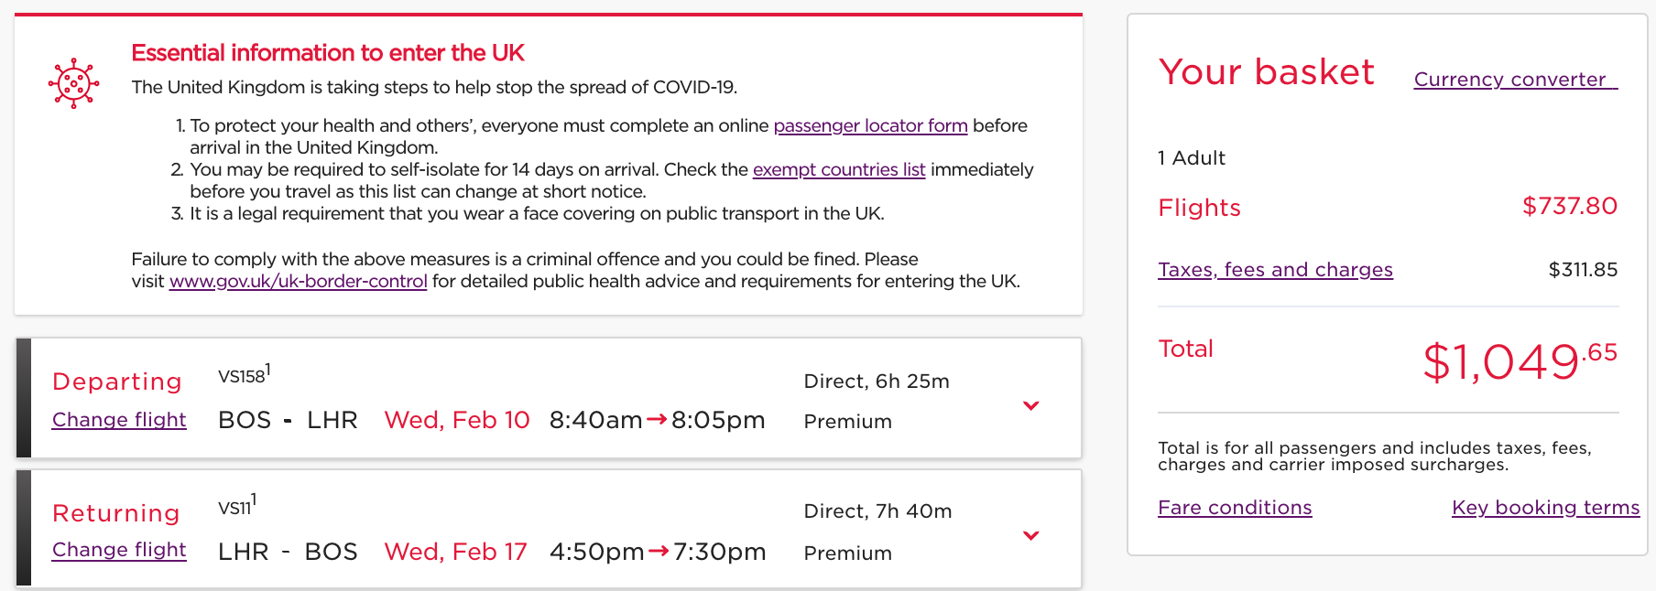Open Key booking terms
This screenshot has width=1656, height=591.
click(x=1545, y=508)
